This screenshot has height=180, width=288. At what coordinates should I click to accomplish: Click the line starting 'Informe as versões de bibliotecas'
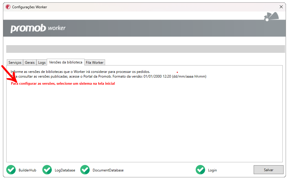80,72
